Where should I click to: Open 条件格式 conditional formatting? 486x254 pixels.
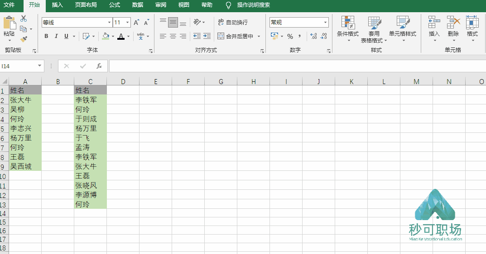(x=348, y=28)
